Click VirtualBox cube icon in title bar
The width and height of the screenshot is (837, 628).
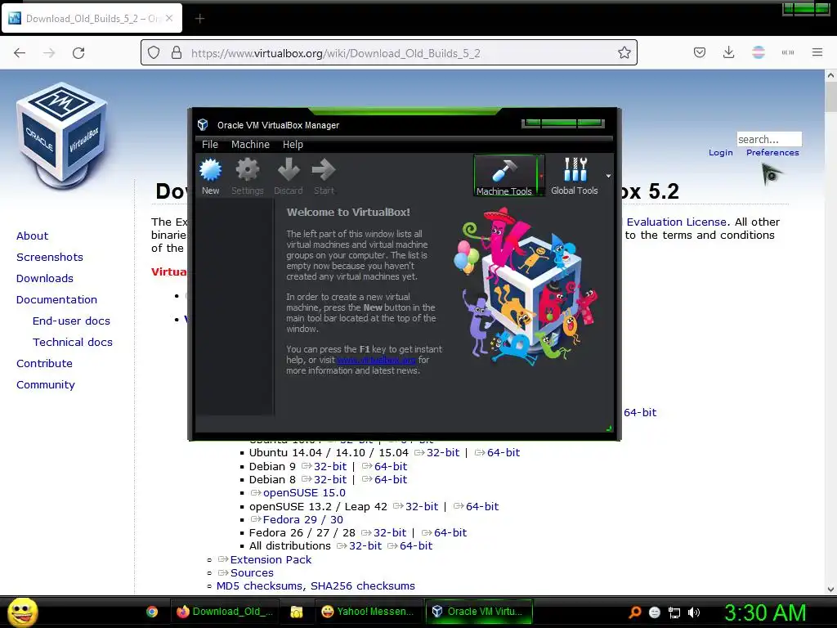203,125
